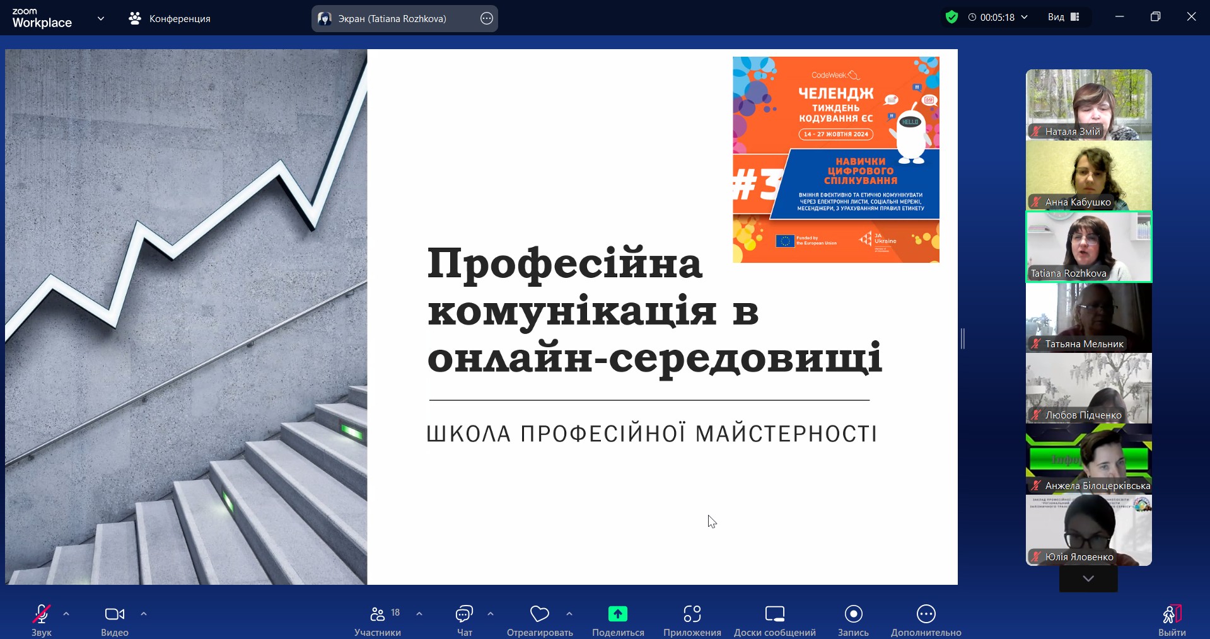
Task: Click the React heart icon
Action: tap(539, 614)
